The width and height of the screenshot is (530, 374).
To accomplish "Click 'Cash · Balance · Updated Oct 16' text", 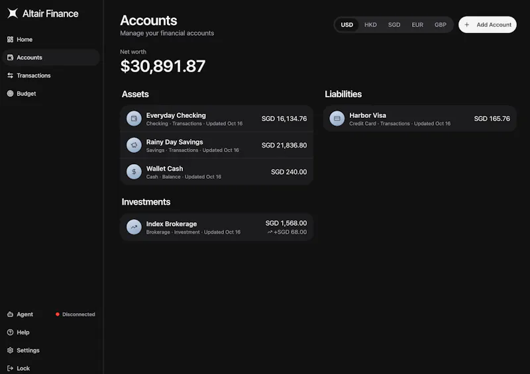I will pyautogui.click(x=184, y=177).
